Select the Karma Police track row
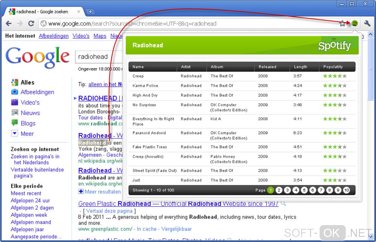 pos(242,86)
